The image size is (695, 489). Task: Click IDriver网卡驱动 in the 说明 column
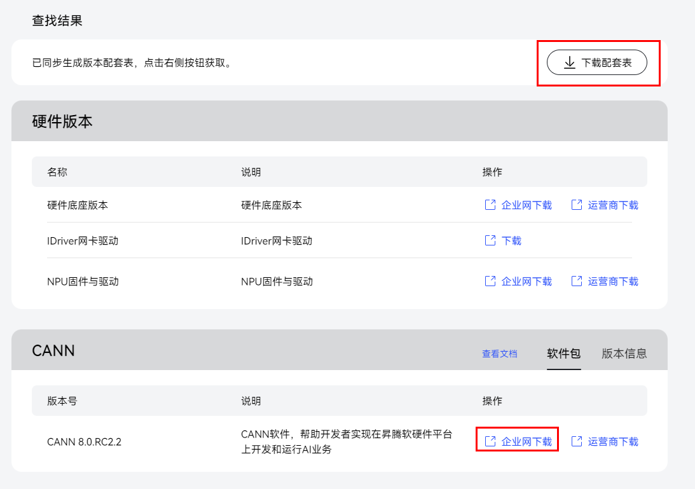[x=277, y=241]
